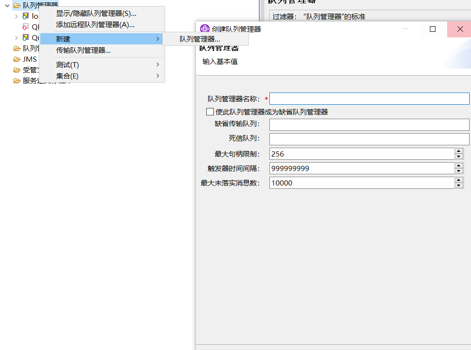Click the 最大未落实消息数 field showing 10000
Screen dimensions: 471x350
pos(362,183)
